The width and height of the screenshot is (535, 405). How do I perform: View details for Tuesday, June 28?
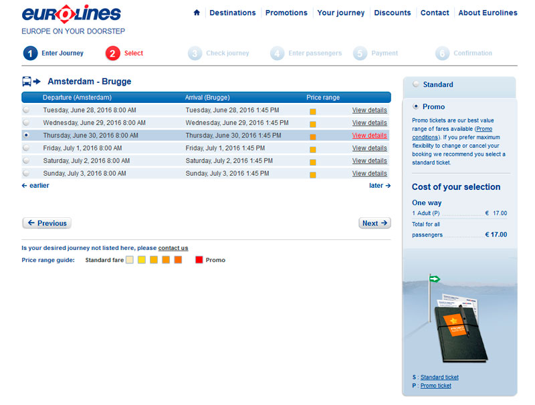point(370,110)
